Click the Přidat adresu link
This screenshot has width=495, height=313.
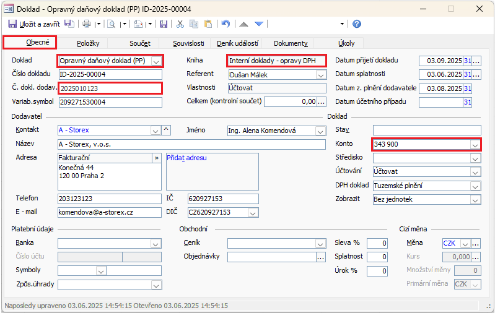click(x=186, y=158)
